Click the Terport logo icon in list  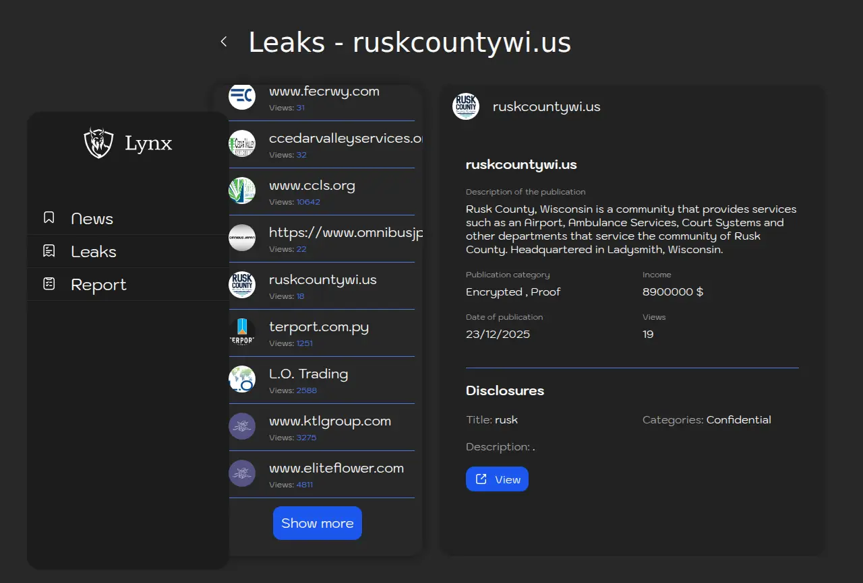click(242, 332)
